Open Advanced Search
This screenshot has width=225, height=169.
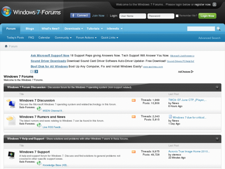coord(209,38)
